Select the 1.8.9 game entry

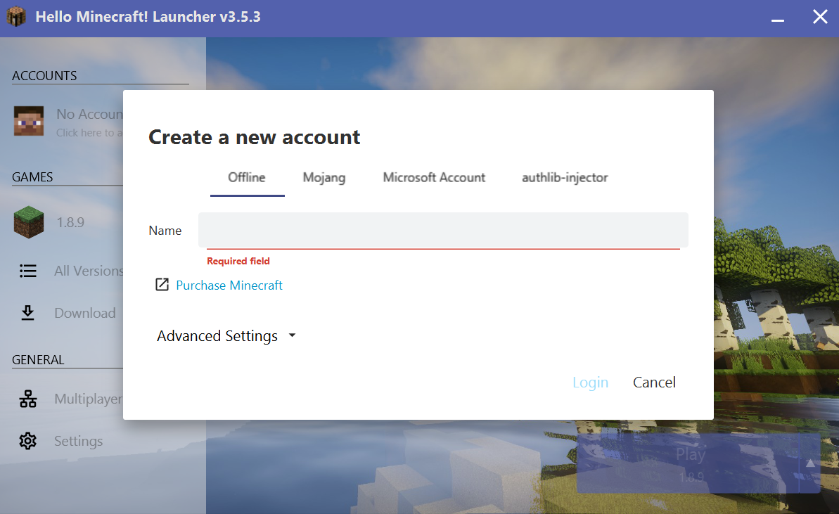70,222
